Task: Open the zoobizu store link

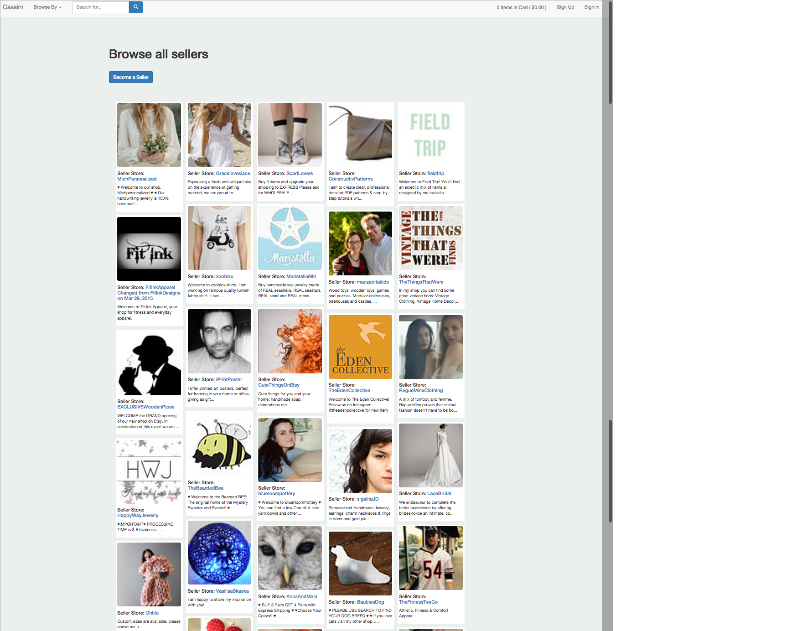Action: coord(224,277)
